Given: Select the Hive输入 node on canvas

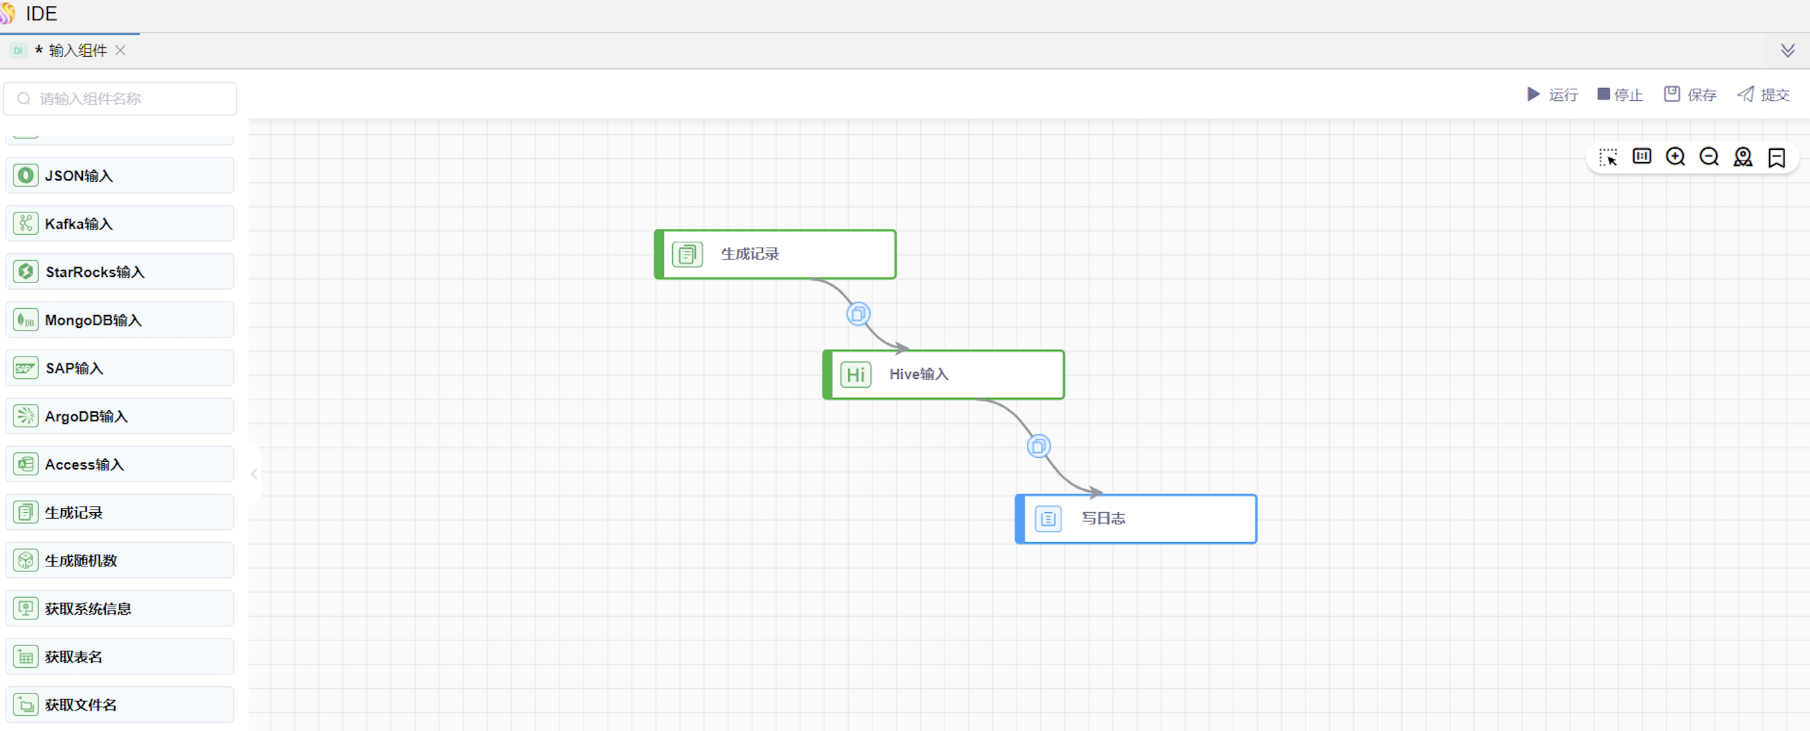Looking at the screenshot, I should (944, 374).
